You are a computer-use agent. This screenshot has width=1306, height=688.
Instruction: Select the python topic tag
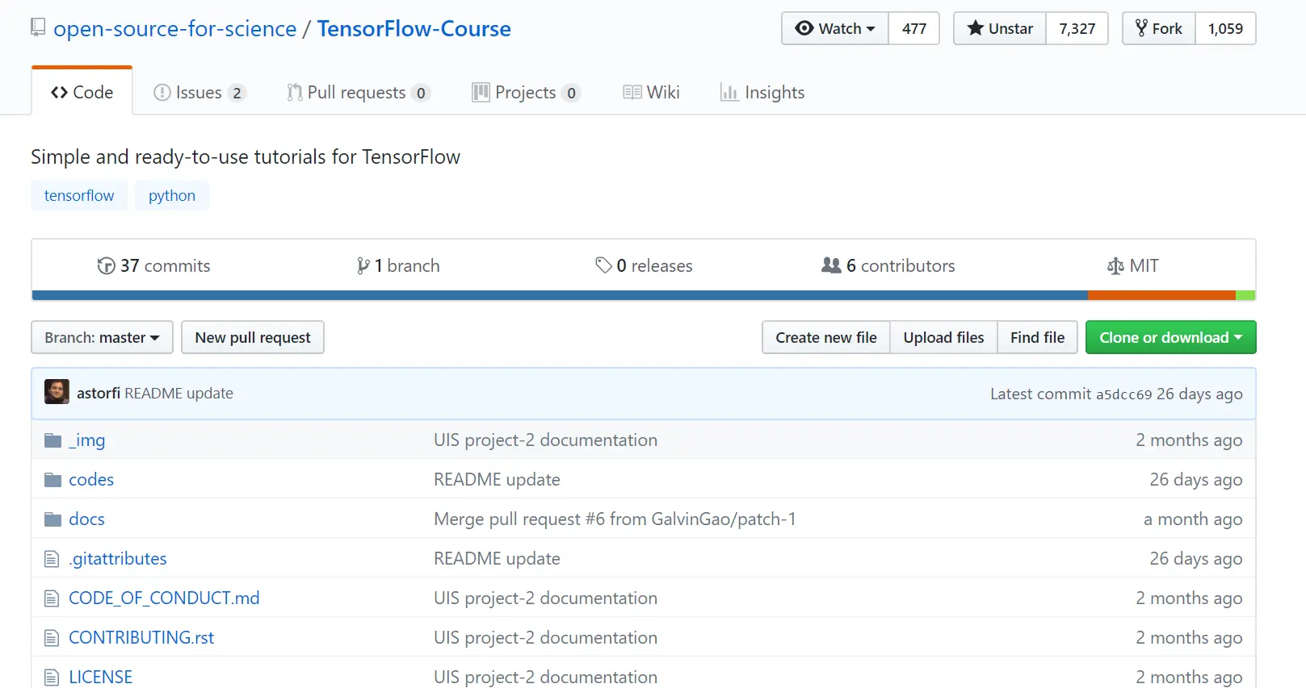pos(172,195)
